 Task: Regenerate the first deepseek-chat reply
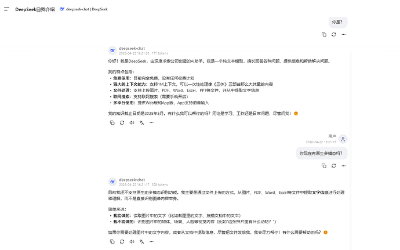pos(122,123)
